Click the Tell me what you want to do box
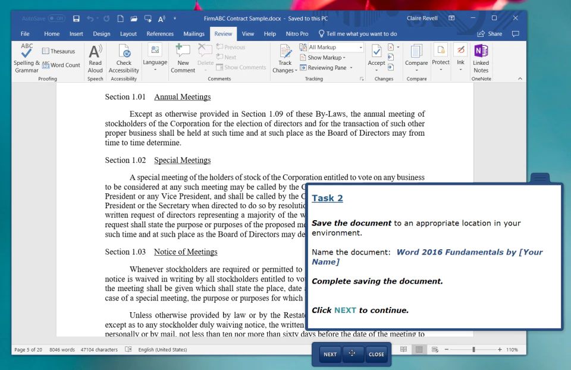571x370 pixels. (x=357, y=34)
